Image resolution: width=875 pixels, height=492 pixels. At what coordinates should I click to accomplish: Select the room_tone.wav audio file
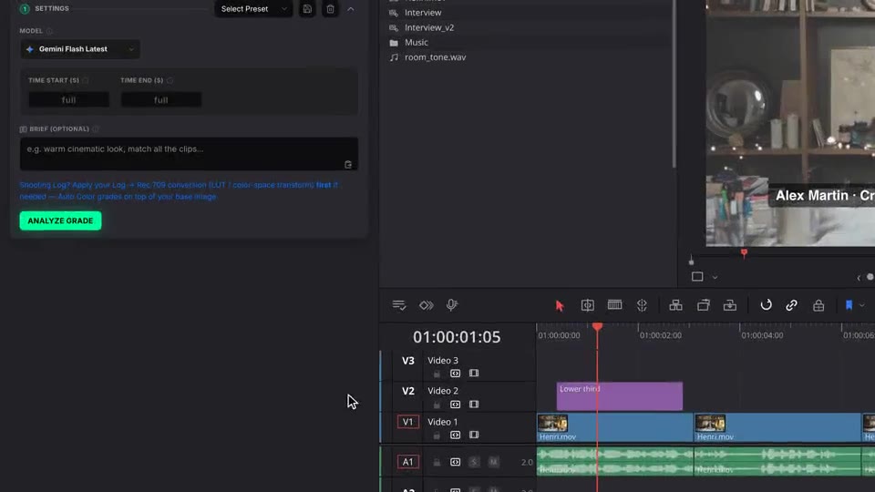click(x=435, y=56)
